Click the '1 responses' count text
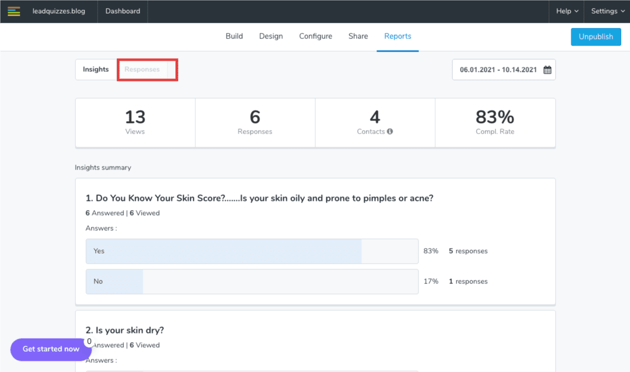 click(x=468, y=281)
